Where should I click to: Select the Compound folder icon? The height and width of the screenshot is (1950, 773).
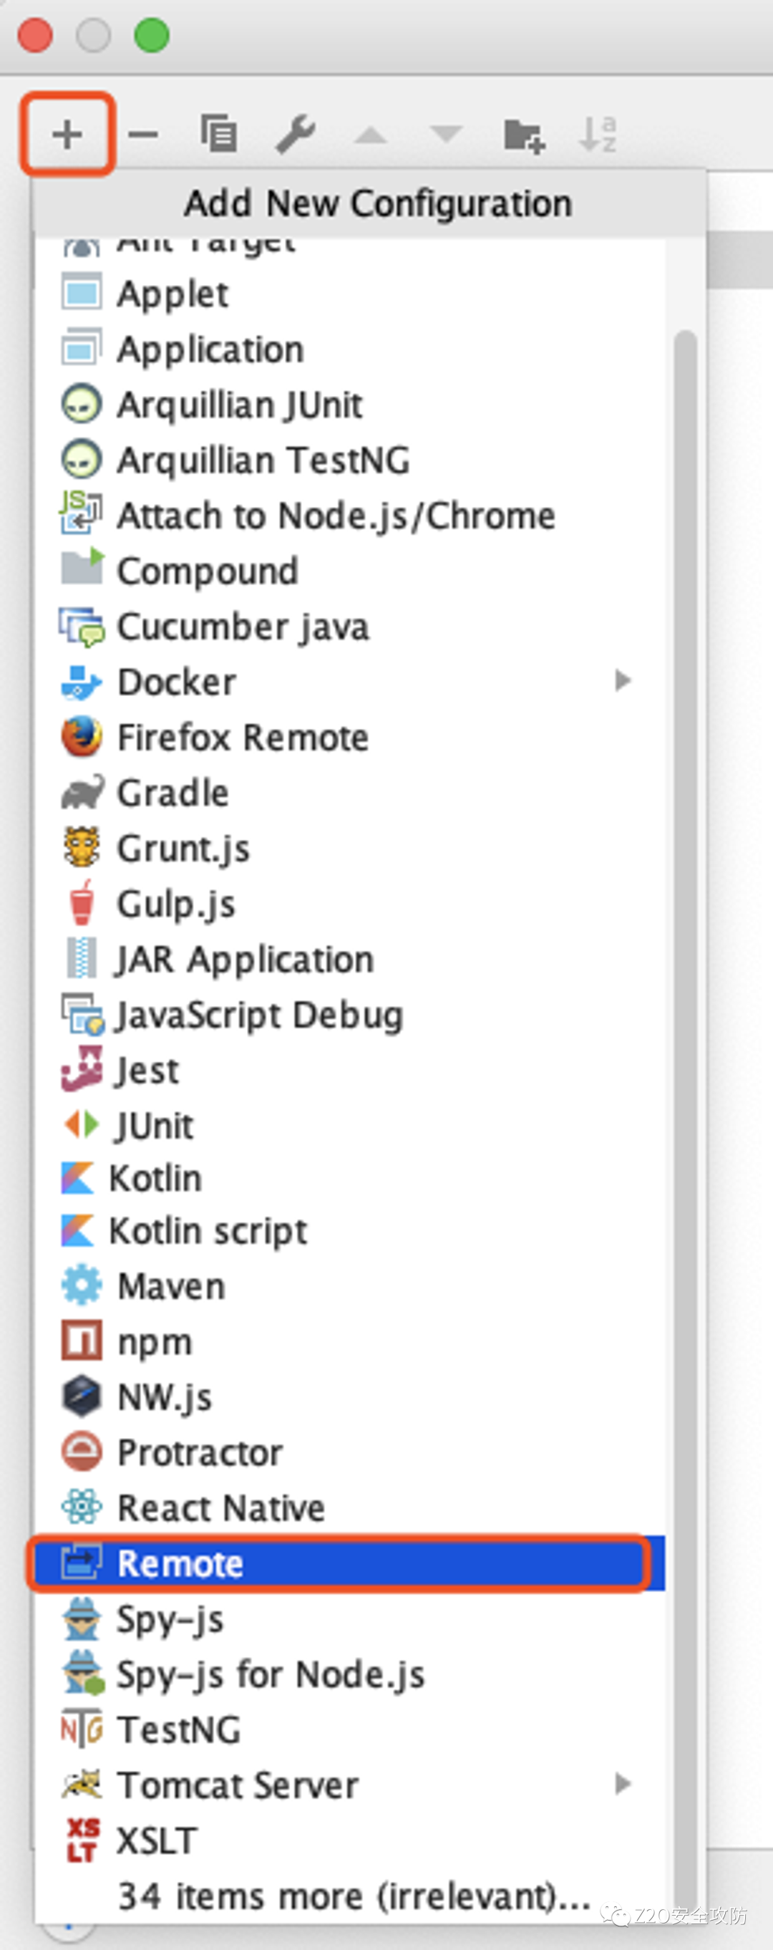(x=82, y=568)
